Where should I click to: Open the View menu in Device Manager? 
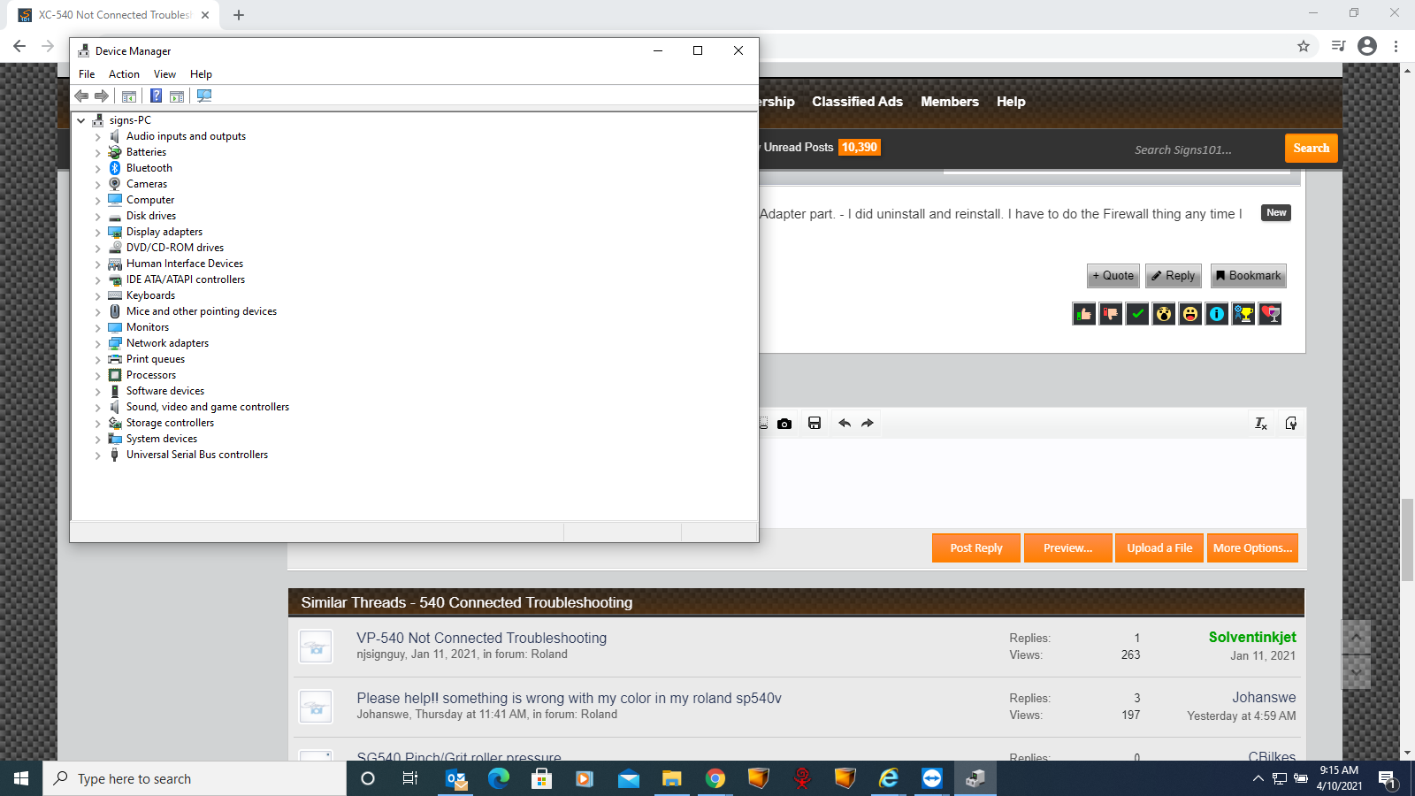[x=164, y=74]
